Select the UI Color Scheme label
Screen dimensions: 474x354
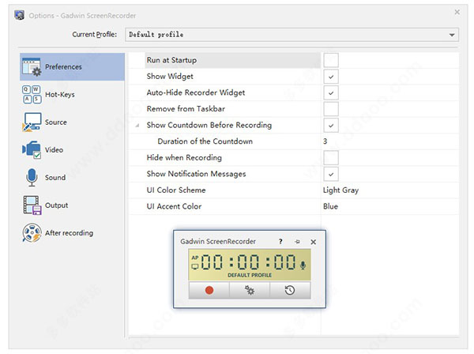point(176,190)
